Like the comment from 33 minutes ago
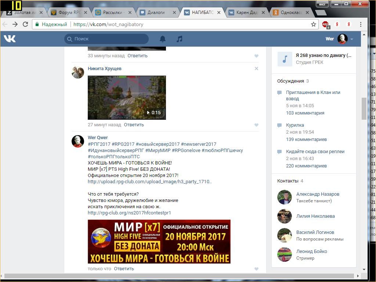 point(256,56)
